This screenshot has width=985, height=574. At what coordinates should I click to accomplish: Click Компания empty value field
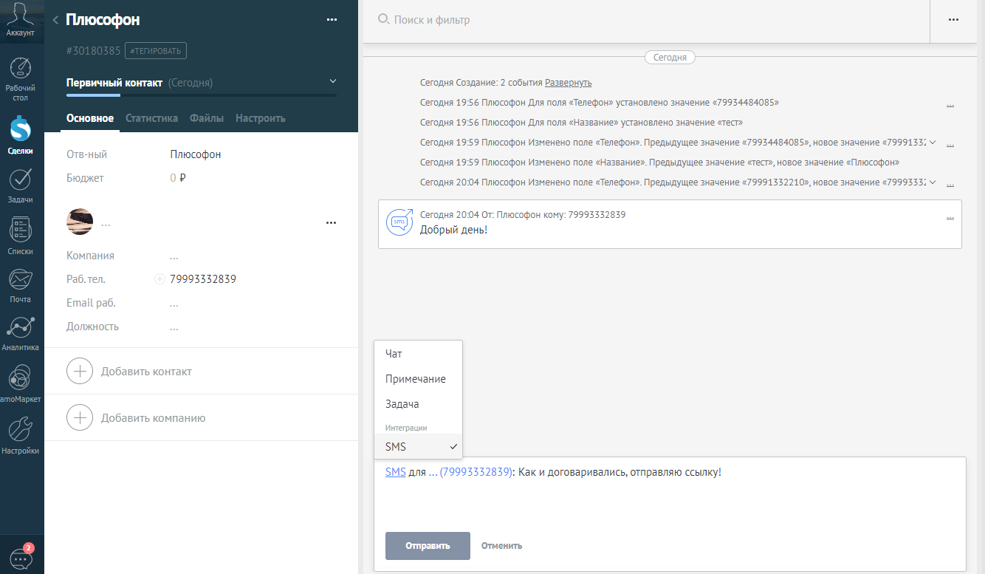174,256
